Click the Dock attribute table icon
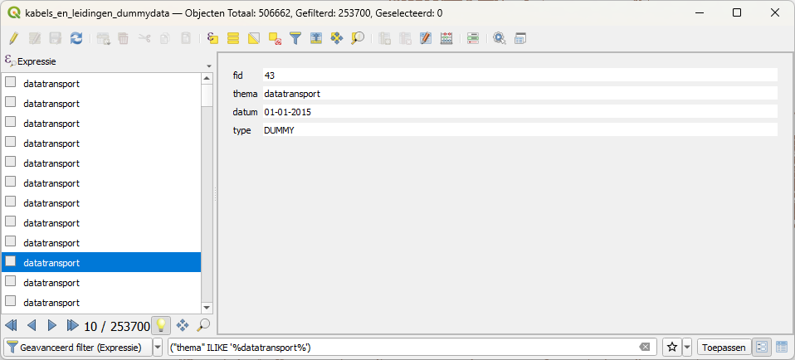Image resolution: width=795 pixels, height=360 pixels. [520, 38]
